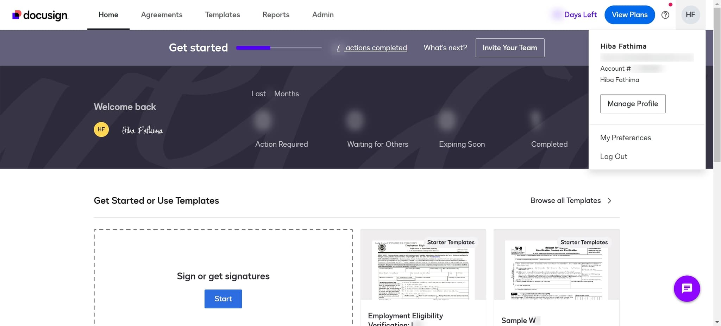Viewport: 721px width, 326px height.
Task: Click the Browse all Templates chevron arrow
Action: [609, 201]
